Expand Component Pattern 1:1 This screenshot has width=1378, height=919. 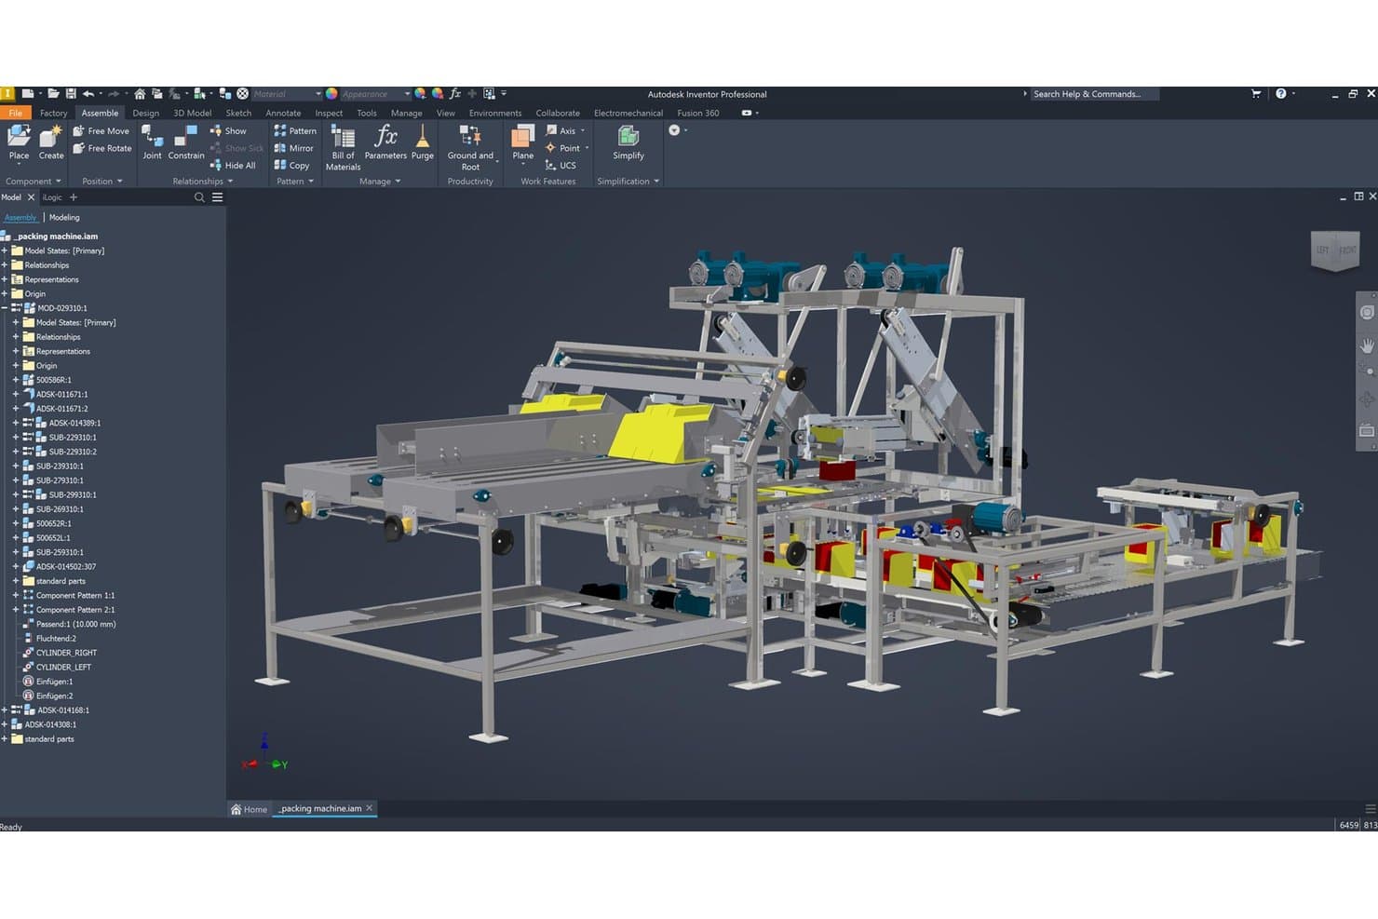16,596
